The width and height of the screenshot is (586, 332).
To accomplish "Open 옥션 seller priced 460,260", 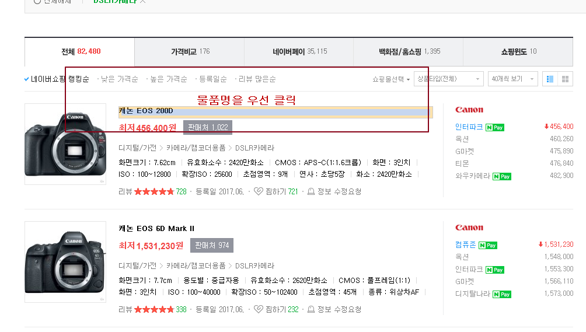I will (462, 139).
